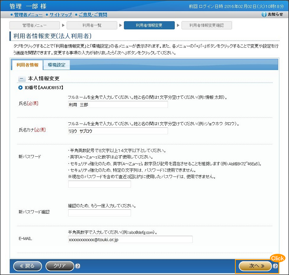The height and width of the screenshot is (275, 289).
Task: Click the E-MAIL label
Action: click(25, 239)
